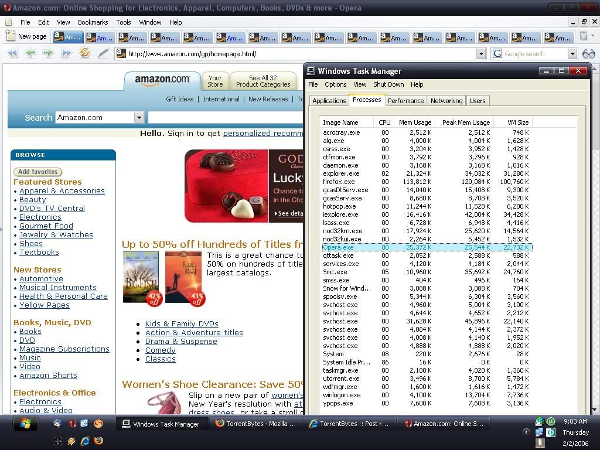Click the glasses view mode icon

pos(588,53)
